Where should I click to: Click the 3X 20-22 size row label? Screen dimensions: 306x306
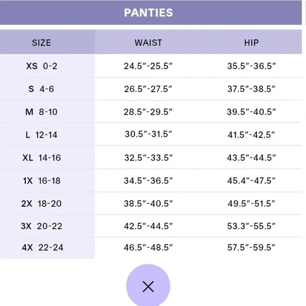click(x=42, y=226)
